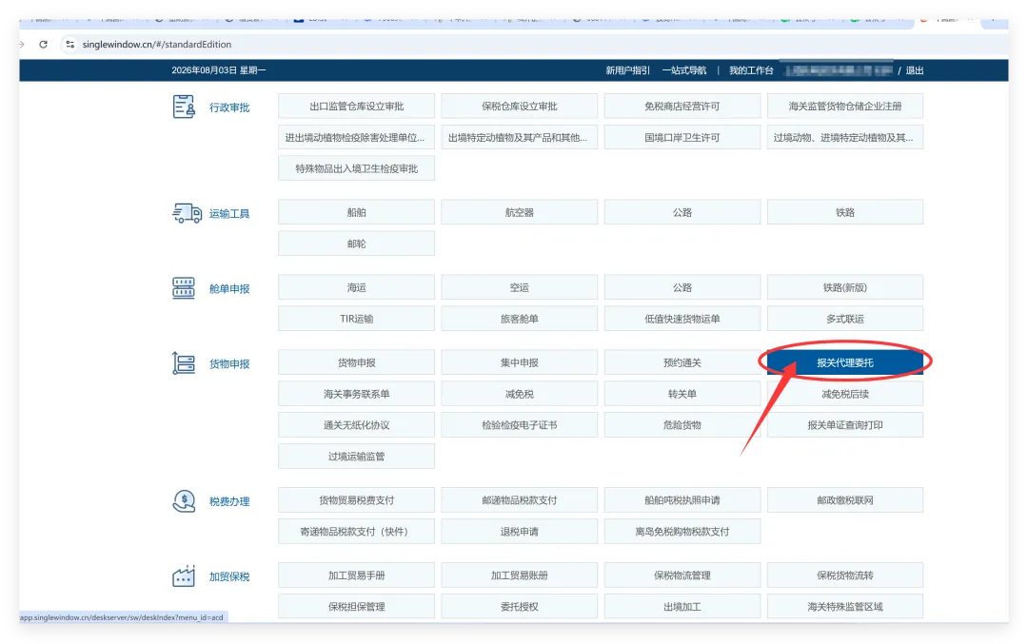The image size is (1028, 644).
Task: Click the date text 2026年08月03日 星期一
Action: pyautogui.click(x=218, y=70)
